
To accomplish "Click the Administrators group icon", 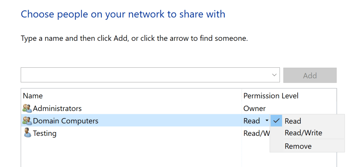I will pos(27,108).
